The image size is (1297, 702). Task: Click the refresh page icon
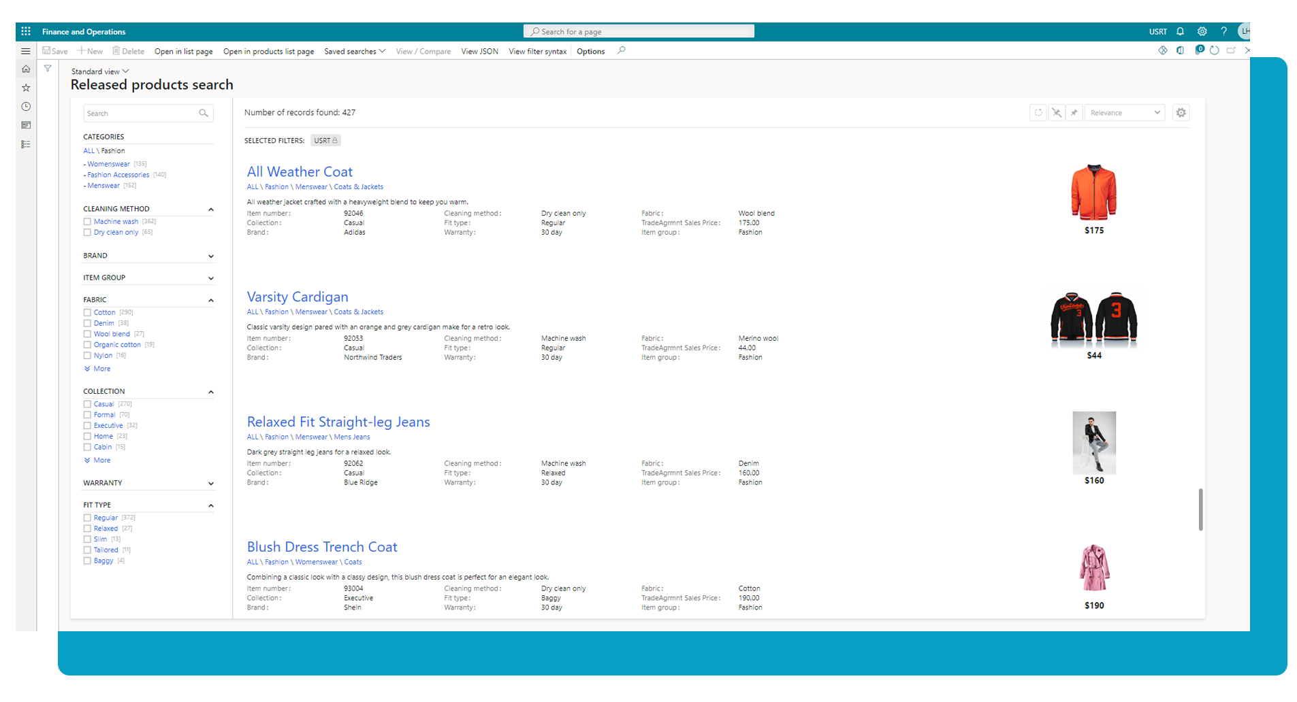pyautogui.click(x=1215, y=50)
